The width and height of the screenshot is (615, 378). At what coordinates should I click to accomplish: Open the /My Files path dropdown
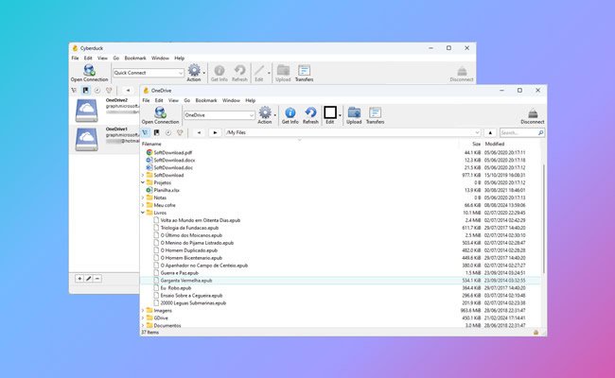pyautogui.click(x=477, y=132)
